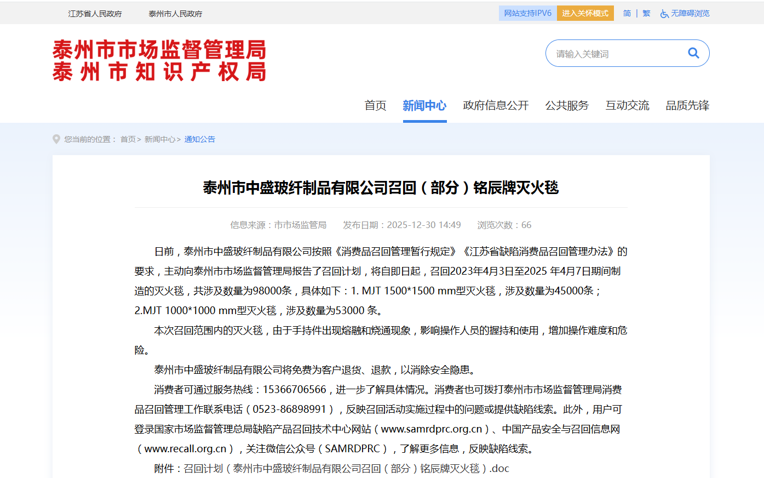The height and width of the screenshot is (478, 764).
Task: Go to 公共服务 section
Action: 567,105
